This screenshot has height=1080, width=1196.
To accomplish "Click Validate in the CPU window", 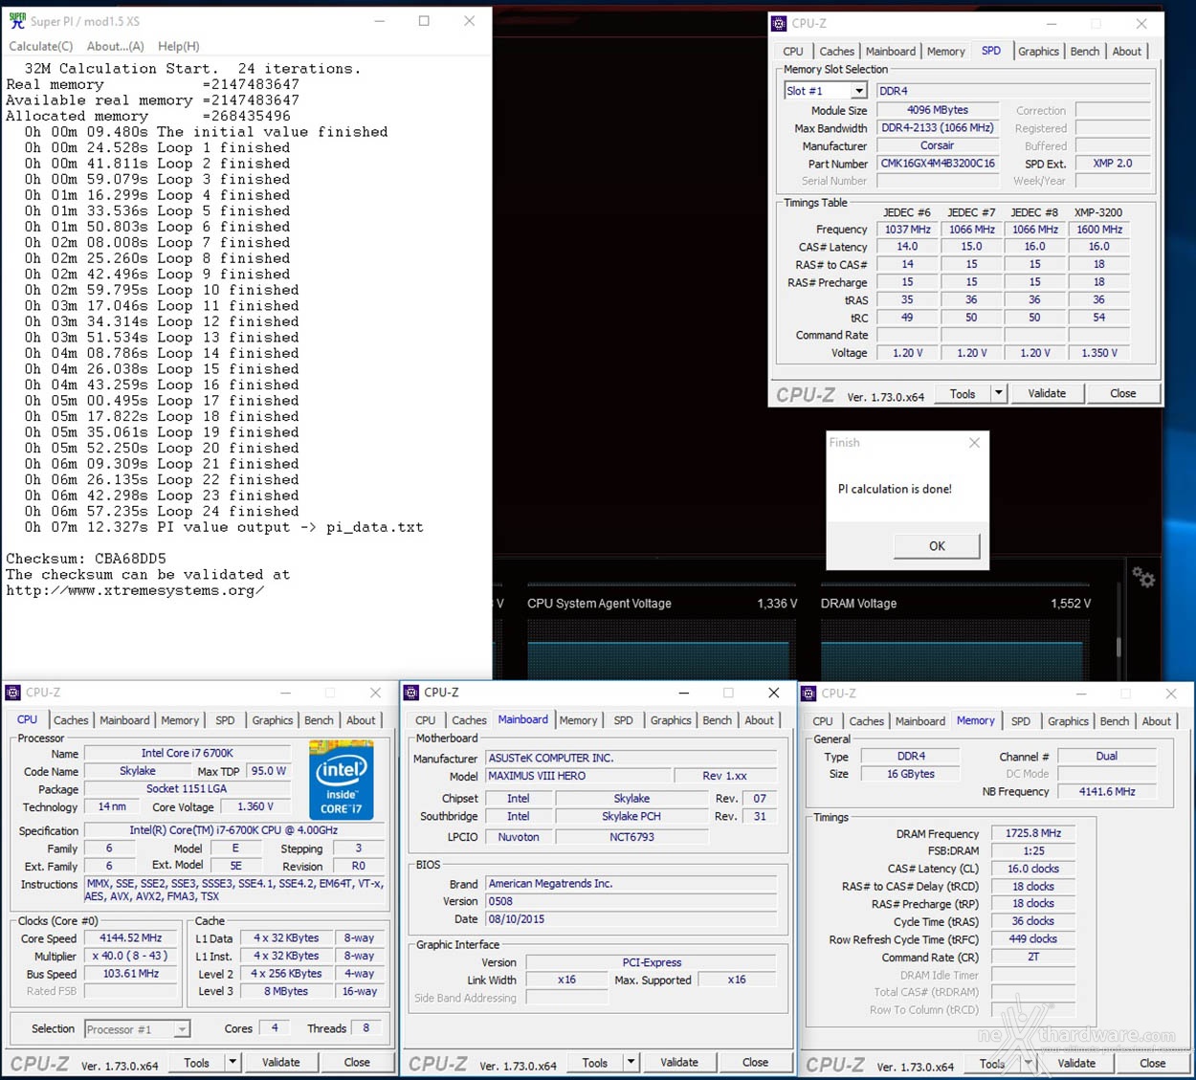I will (280, 1063).
